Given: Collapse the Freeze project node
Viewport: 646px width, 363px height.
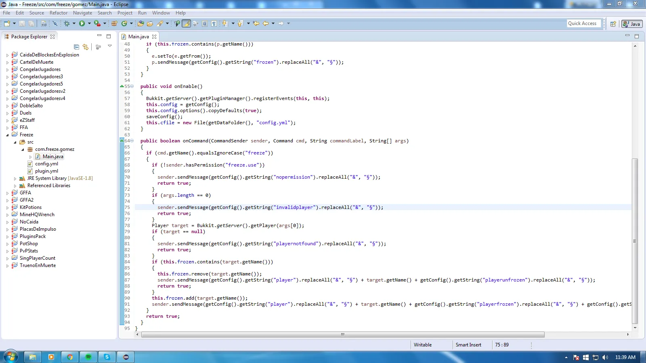Looking at the screenshot, I should (x=7, y=135).
